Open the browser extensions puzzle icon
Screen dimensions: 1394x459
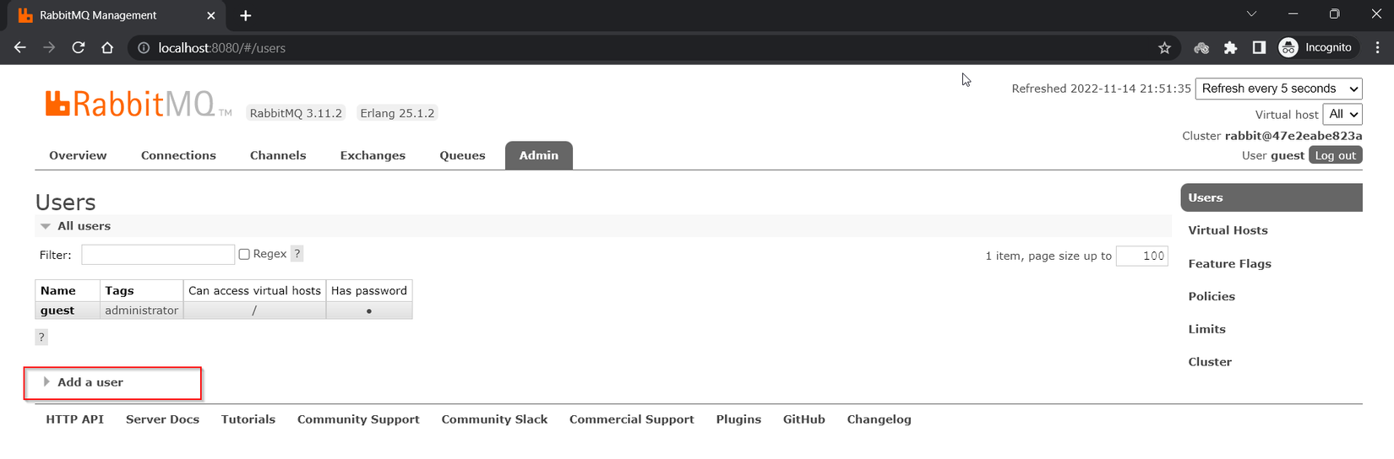(x=1230, y=48)
